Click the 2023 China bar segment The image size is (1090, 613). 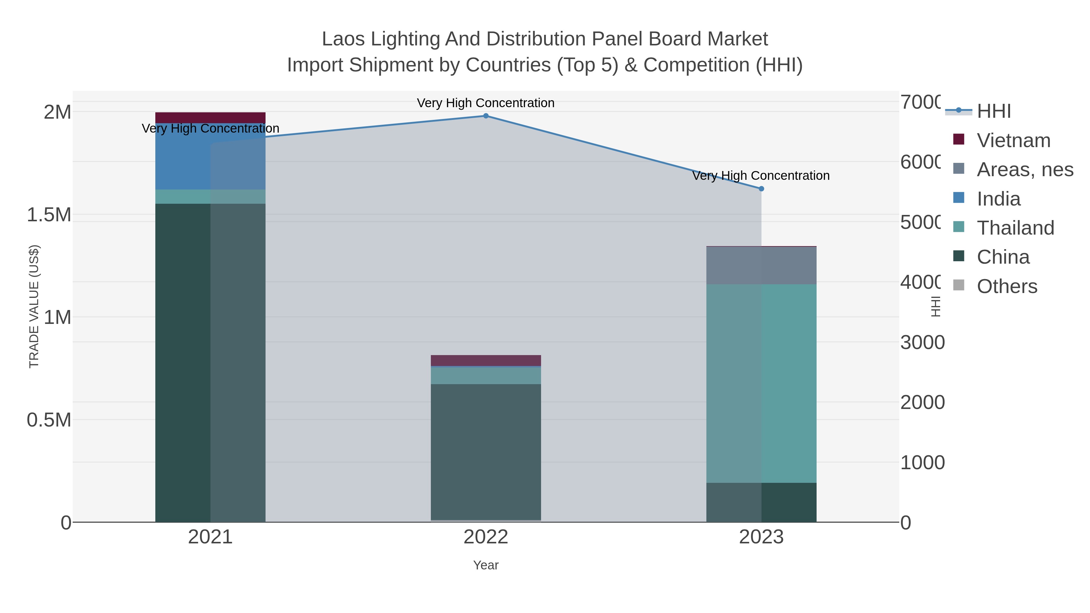point(761,502)
